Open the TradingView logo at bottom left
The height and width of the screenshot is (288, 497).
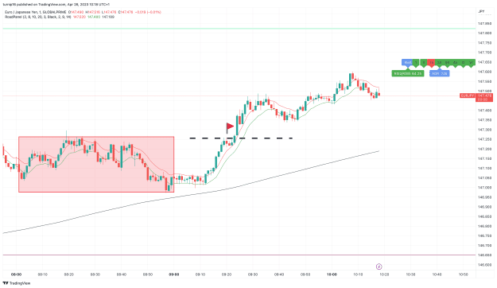tap(17, 283)
